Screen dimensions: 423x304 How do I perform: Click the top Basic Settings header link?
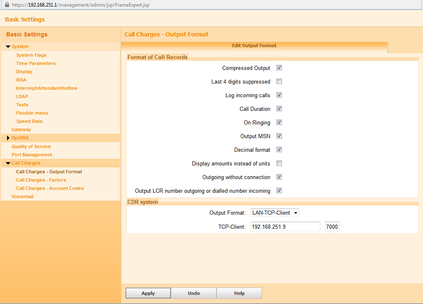(x=25, y=19)
